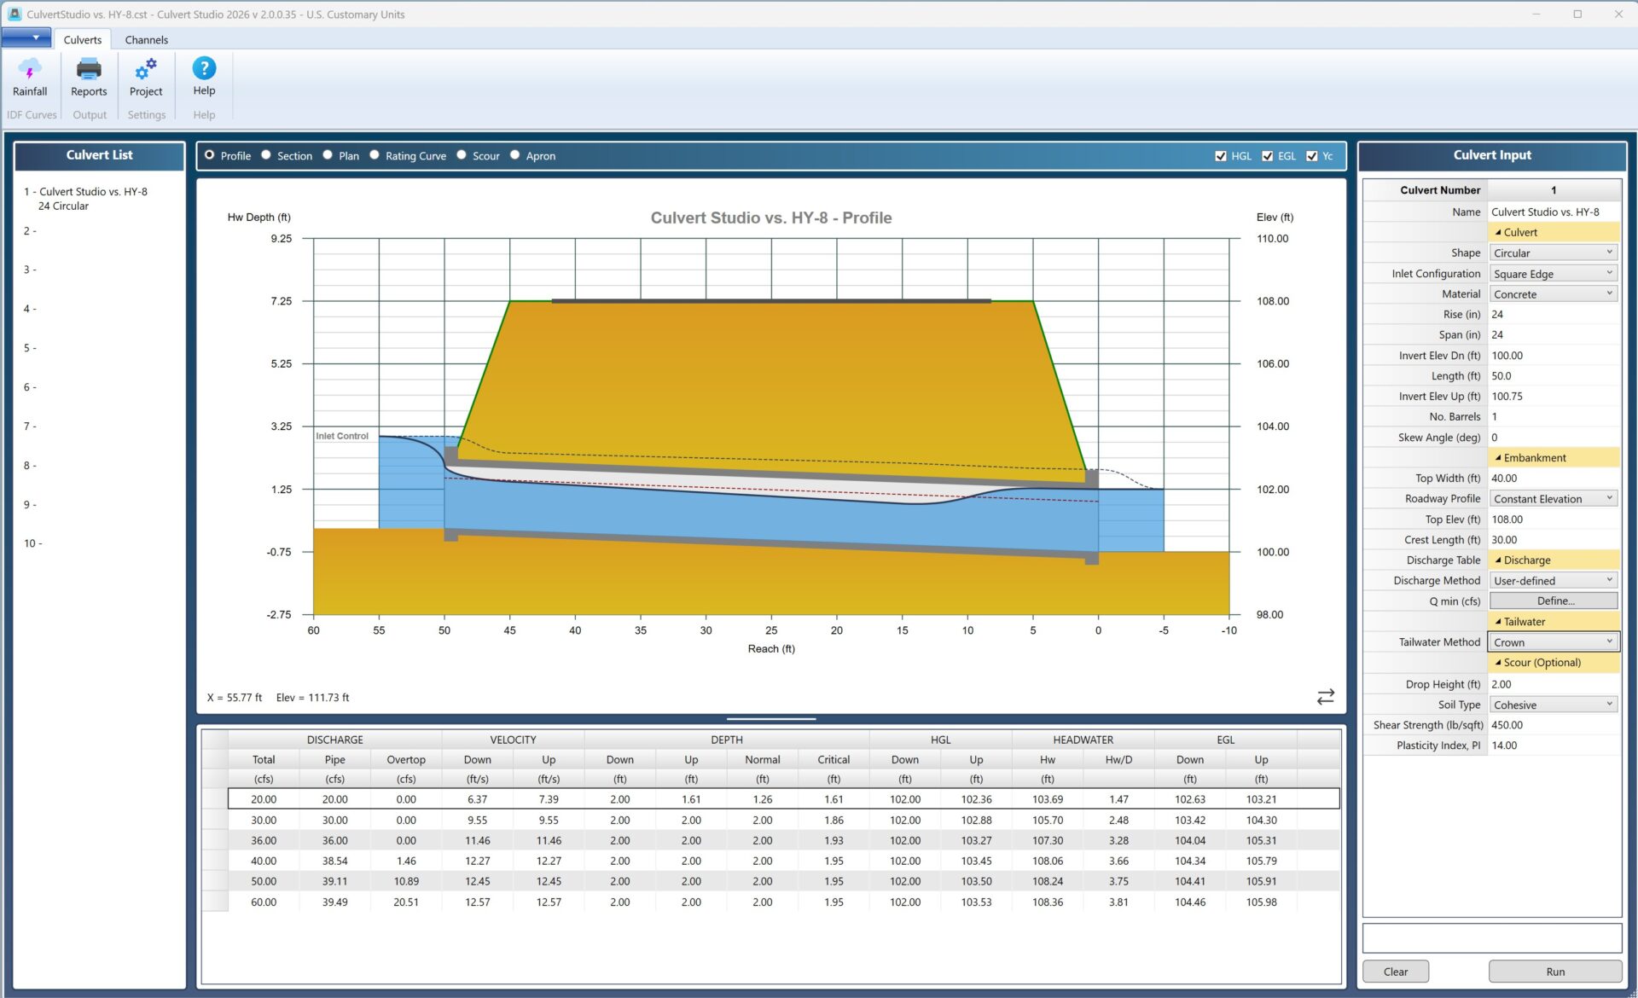The width and height of the screenshot is (1638, 998).
Task: Edit the Rise (in) field
Action: 1554,314
